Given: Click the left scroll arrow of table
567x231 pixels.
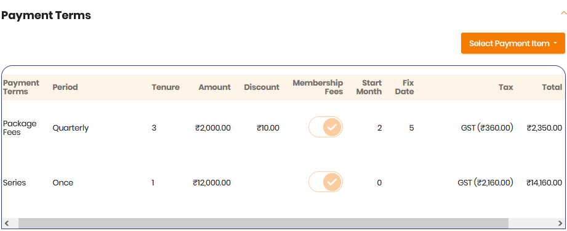Looking at the screenshot, I should pyautogui.click(x=7, y=223).
